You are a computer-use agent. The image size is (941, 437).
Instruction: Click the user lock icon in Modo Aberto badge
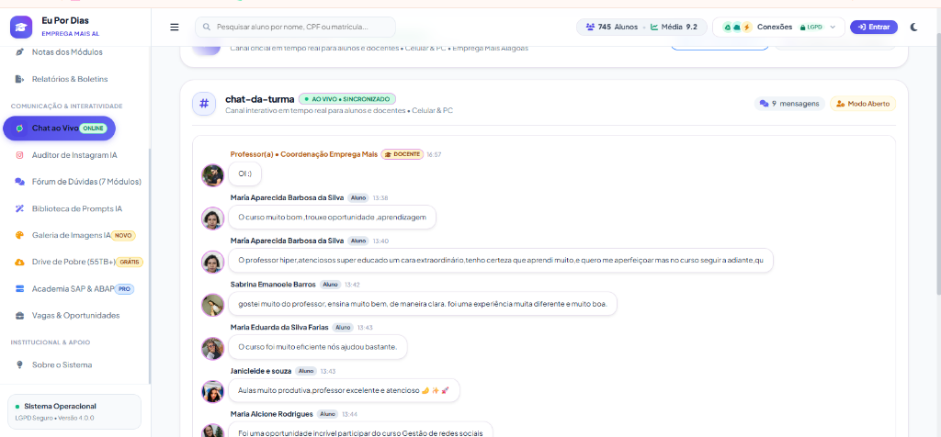[x=840, y=104]
